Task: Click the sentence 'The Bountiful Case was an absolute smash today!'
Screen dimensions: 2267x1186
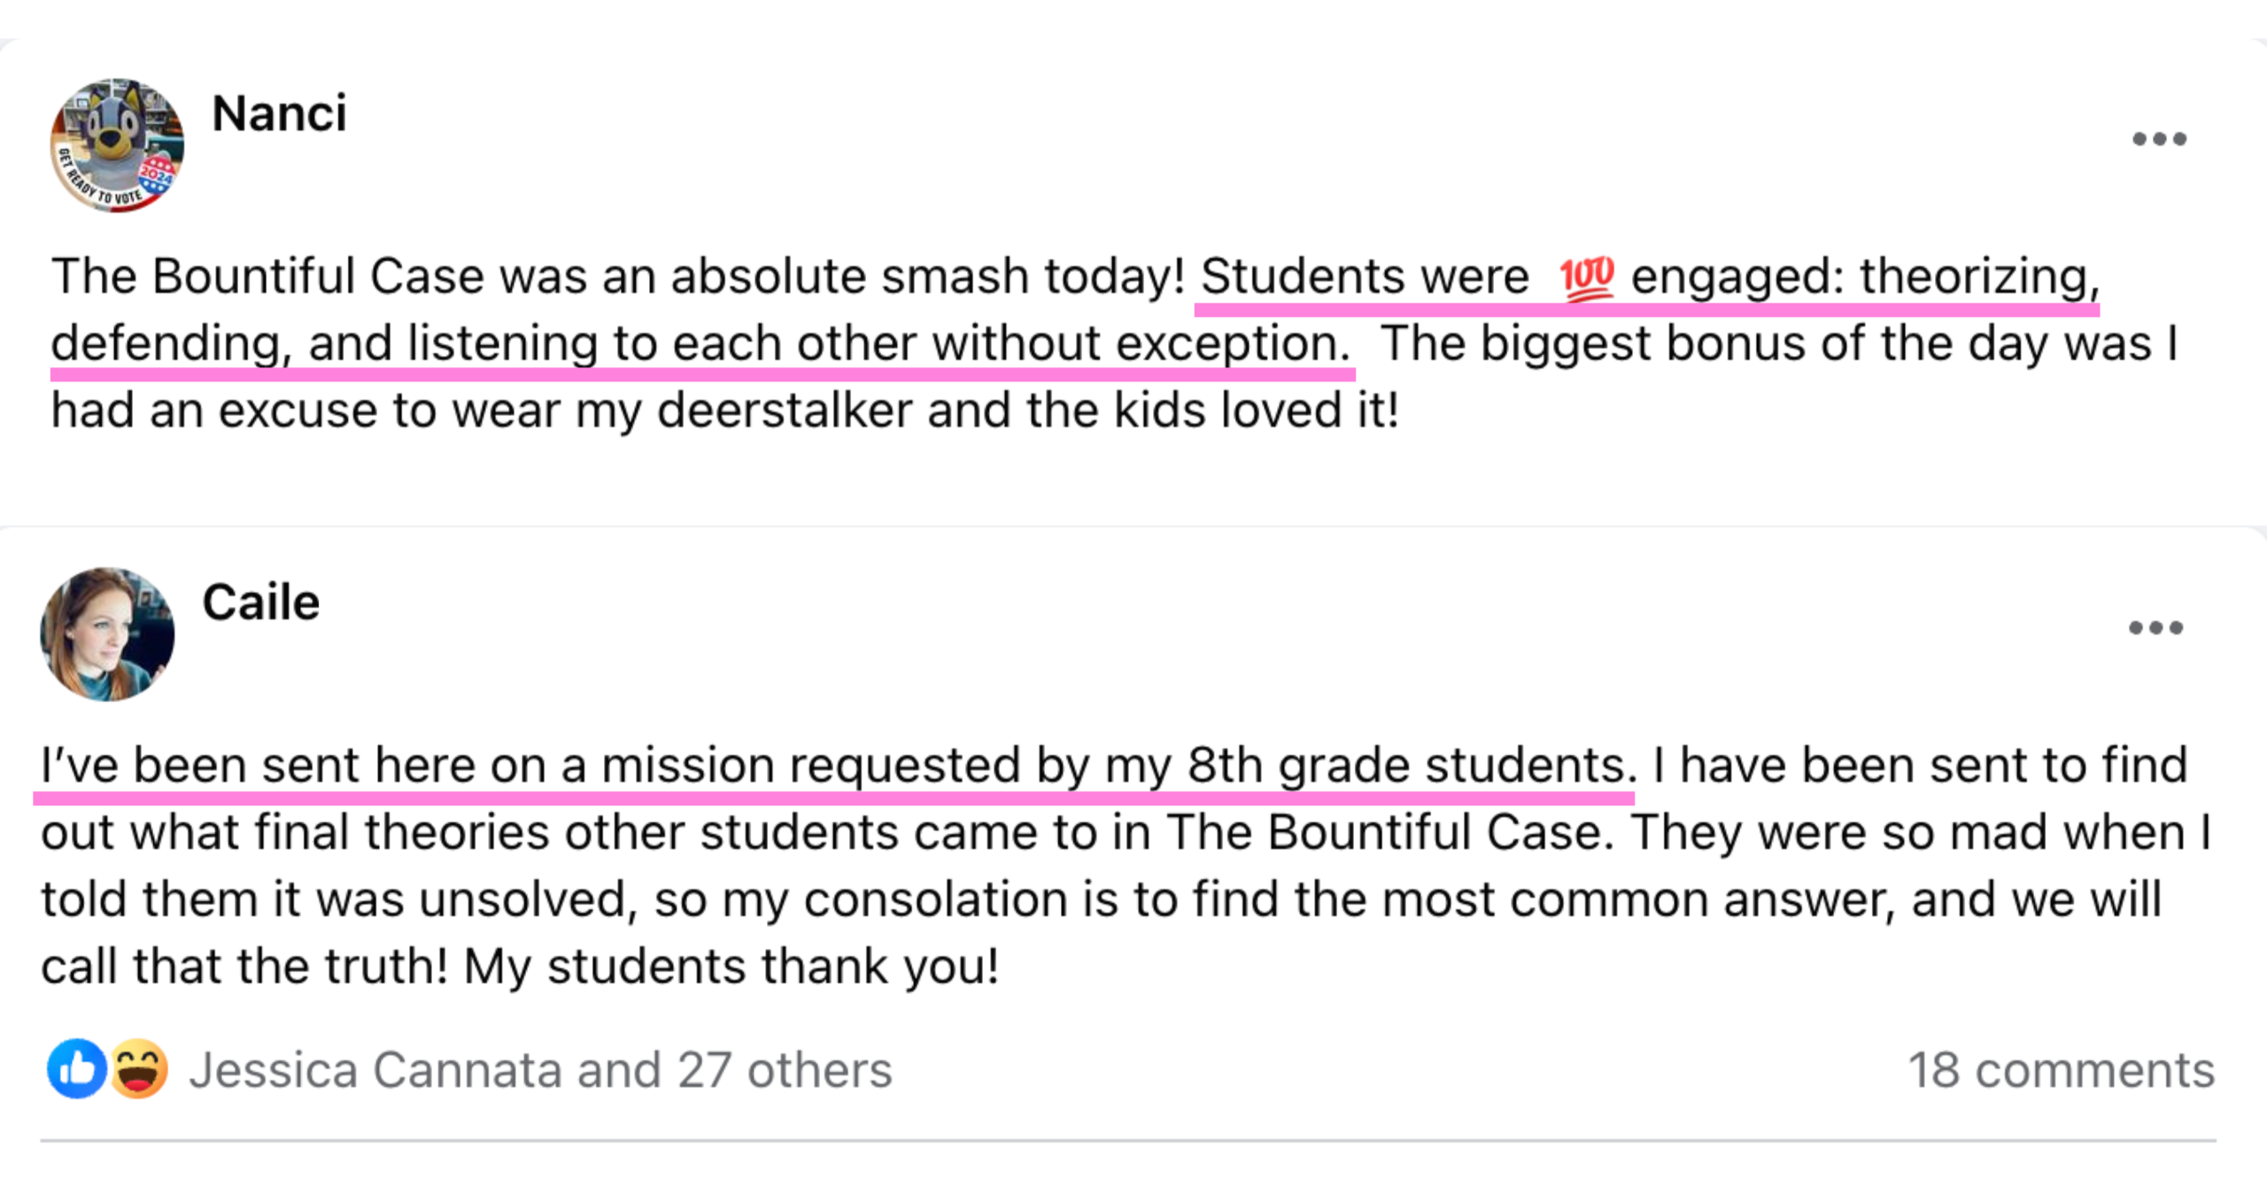Action: click(617, 276)
